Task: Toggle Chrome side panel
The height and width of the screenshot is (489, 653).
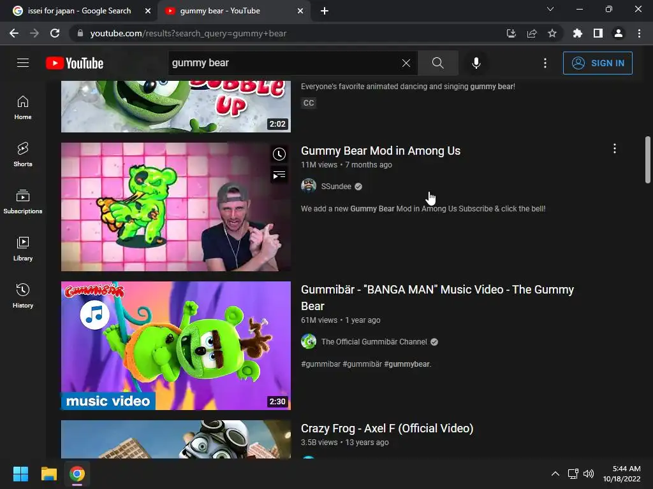Action: point(598,33)
